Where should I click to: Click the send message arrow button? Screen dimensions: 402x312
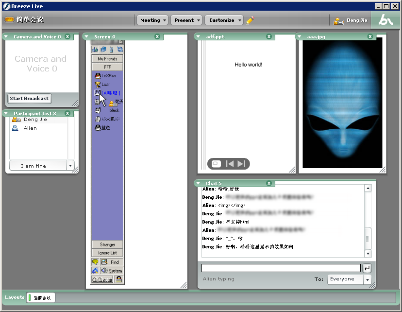367,268
